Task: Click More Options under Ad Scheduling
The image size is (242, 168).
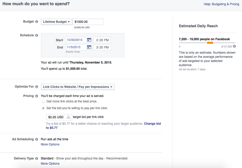Action: click(50, 144)
